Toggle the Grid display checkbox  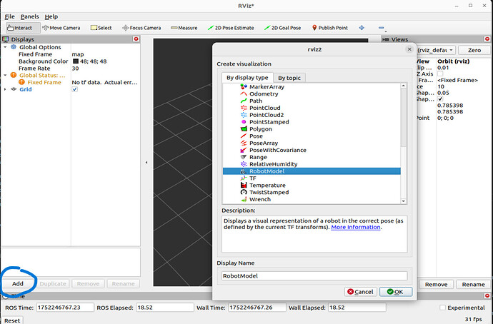(75, 89)
